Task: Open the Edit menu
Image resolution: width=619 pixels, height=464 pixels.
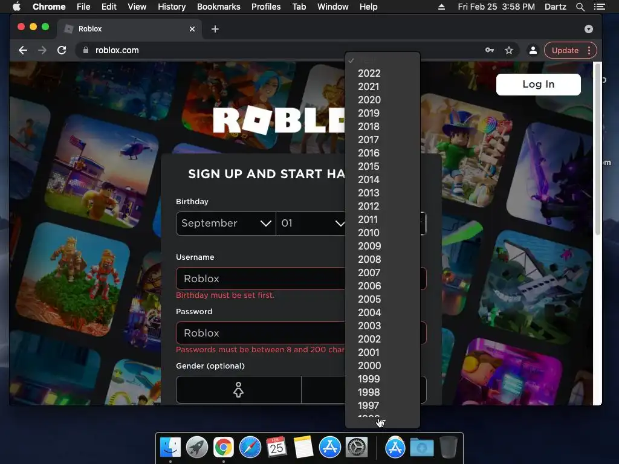Action: (x=109, y=7)
